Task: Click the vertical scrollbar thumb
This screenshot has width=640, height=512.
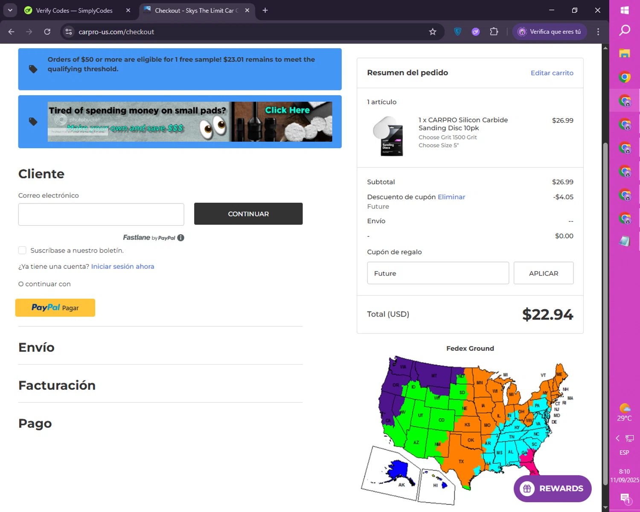Action: click(605, 314)
